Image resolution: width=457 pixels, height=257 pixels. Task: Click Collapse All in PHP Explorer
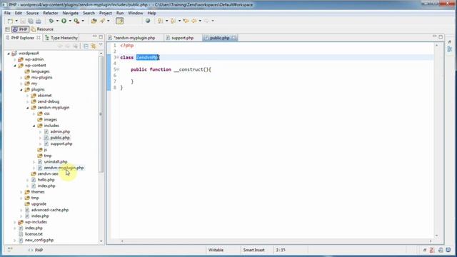coord(86,46)
